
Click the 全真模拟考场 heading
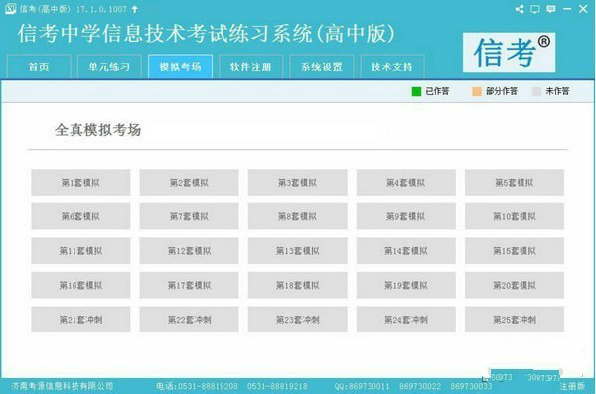[x=97, y=130]
